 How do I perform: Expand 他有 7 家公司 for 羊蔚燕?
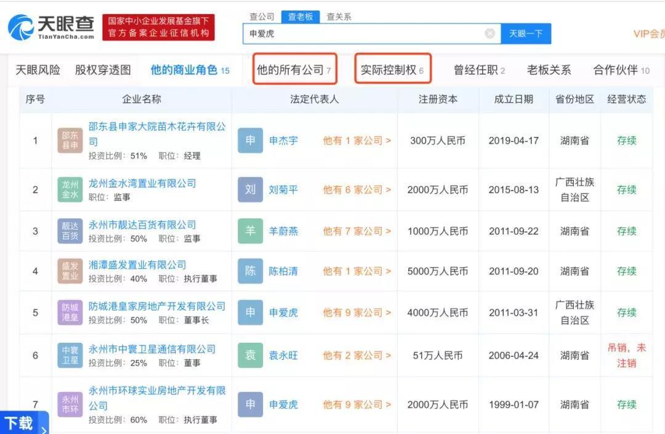[357, 231]
